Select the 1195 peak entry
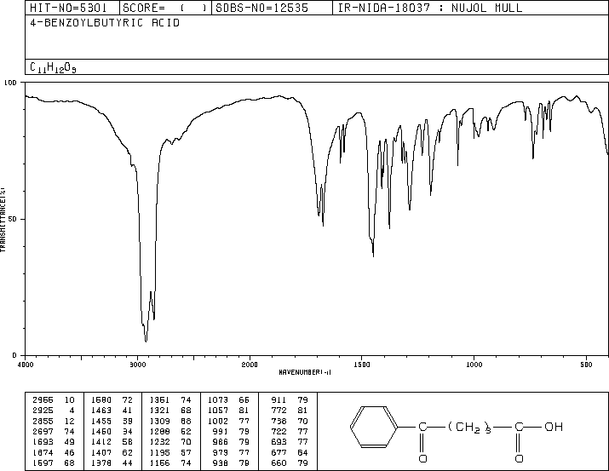This screenshot has height=471, width=609. [x=159, y=452]
